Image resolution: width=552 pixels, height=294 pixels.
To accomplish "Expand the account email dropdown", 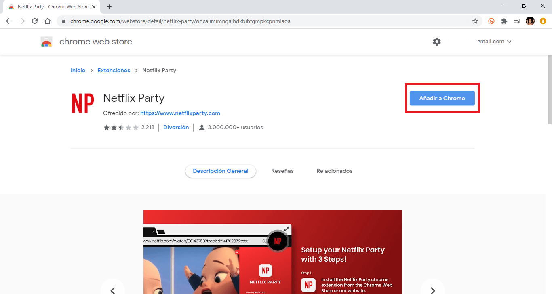I will [x=509, y=42].
